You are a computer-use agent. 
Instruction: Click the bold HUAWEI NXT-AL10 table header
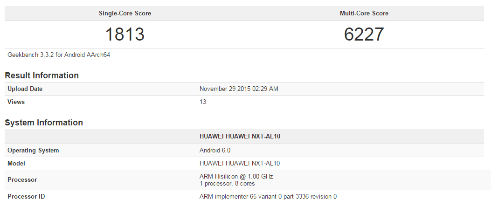click(x=240, y=137)
